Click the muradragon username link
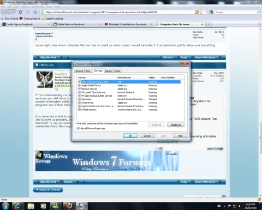 (43, 33)
